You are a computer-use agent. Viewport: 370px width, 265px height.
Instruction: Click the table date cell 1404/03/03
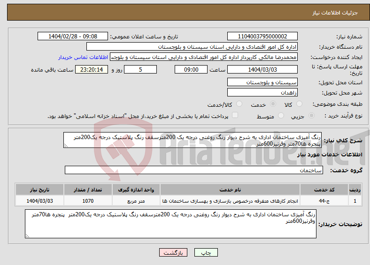pos(39,201)
